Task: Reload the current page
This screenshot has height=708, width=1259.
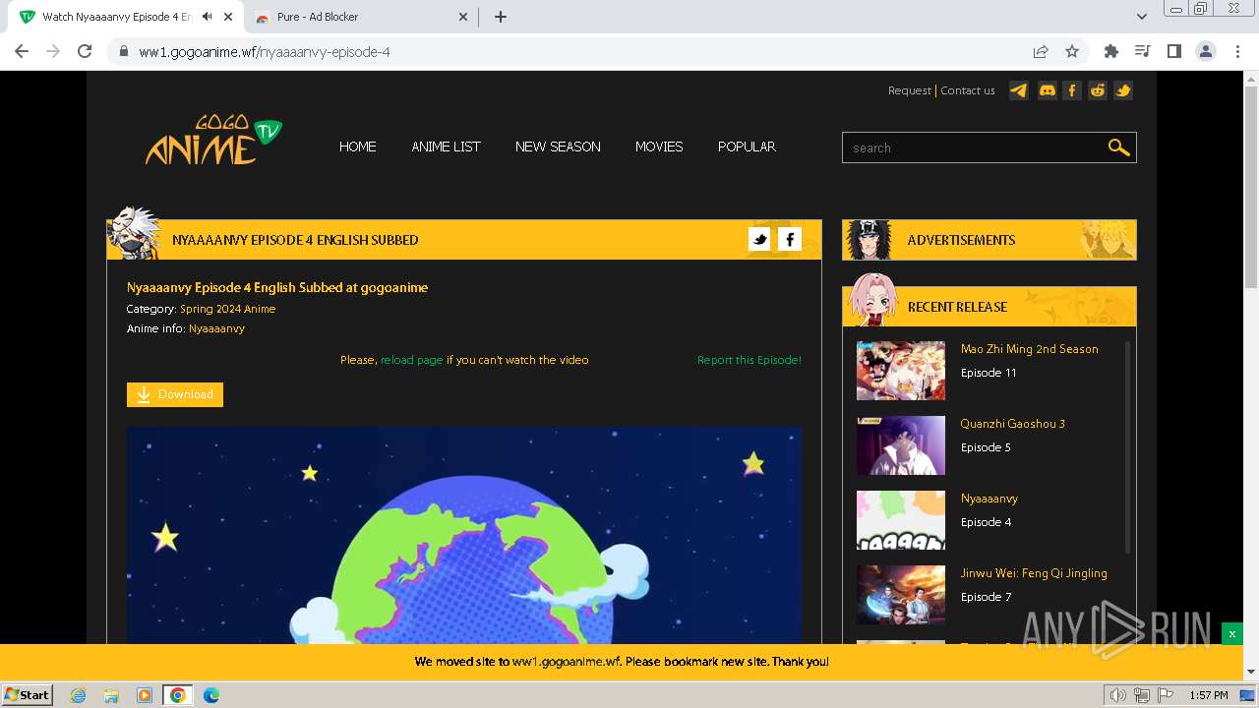Action: [x=85, y=51]
